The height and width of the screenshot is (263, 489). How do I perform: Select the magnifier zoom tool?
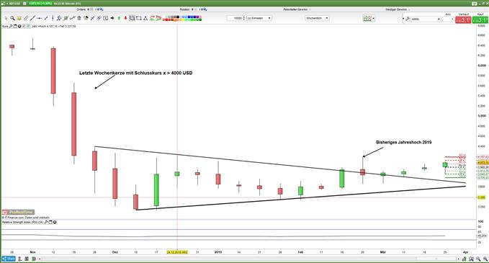pyautogui.click(x=12, y=18)
